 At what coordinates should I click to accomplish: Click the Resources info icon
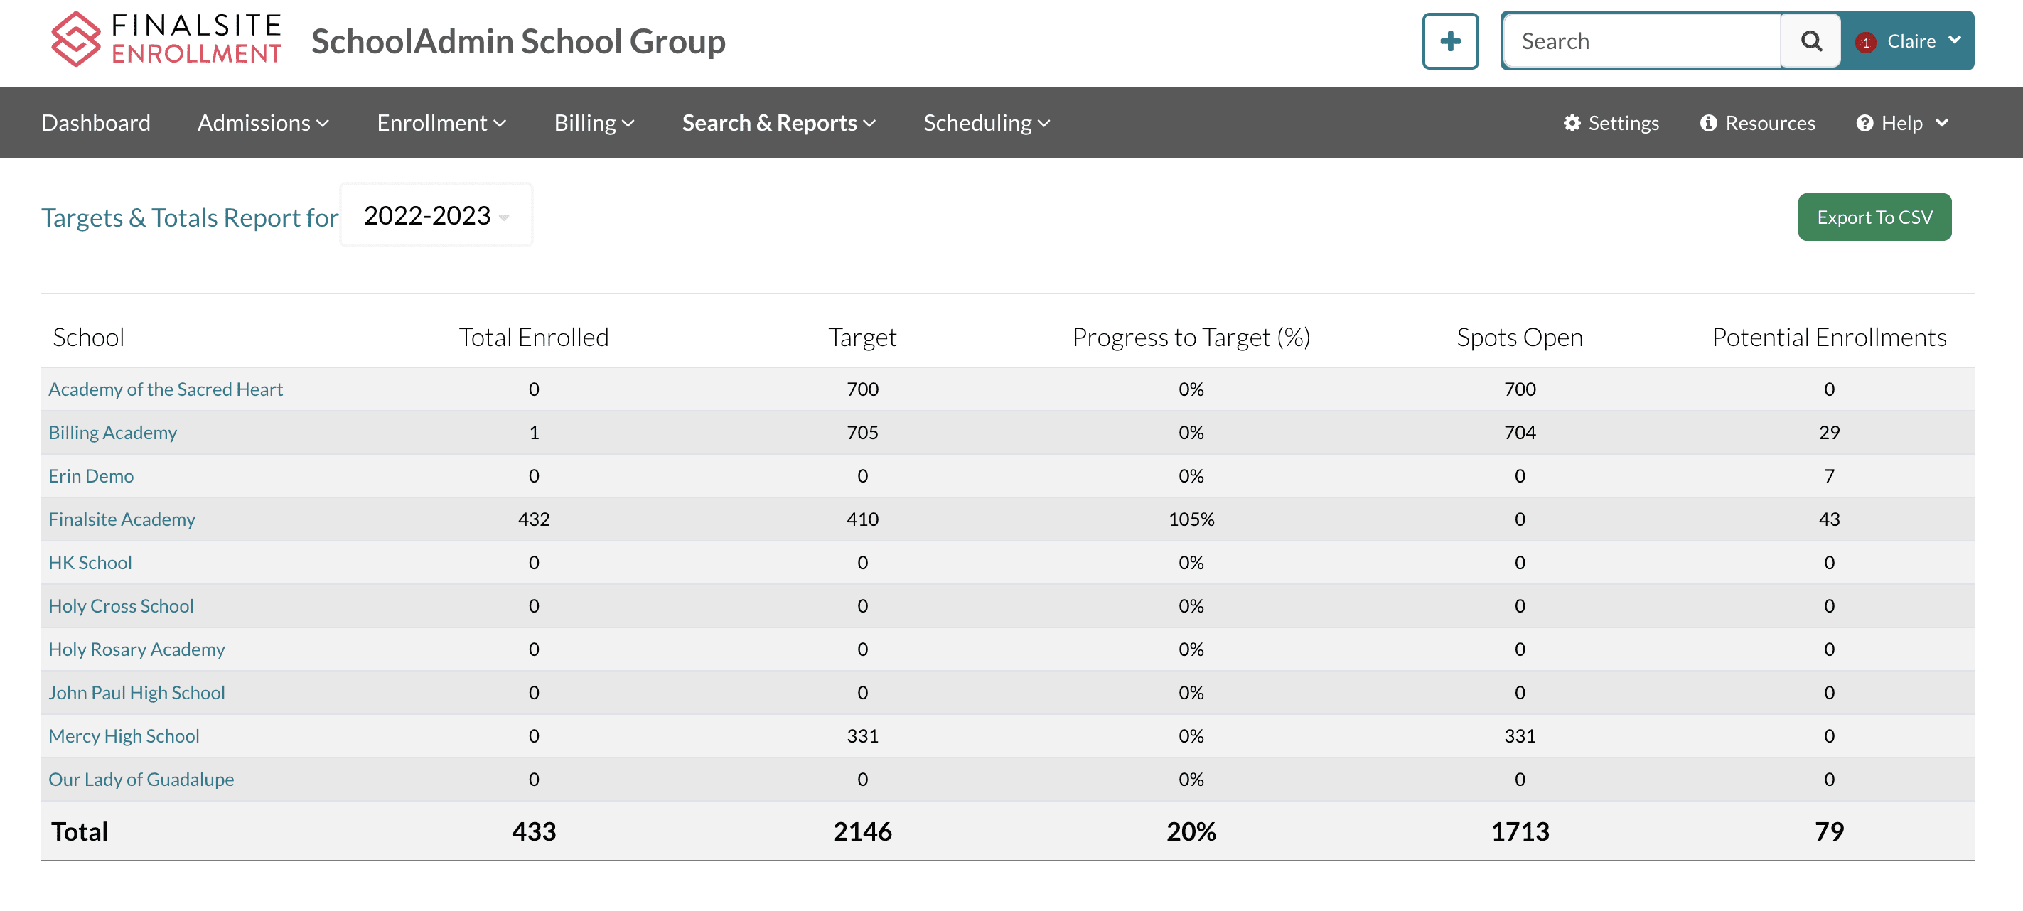(1708, 124)
